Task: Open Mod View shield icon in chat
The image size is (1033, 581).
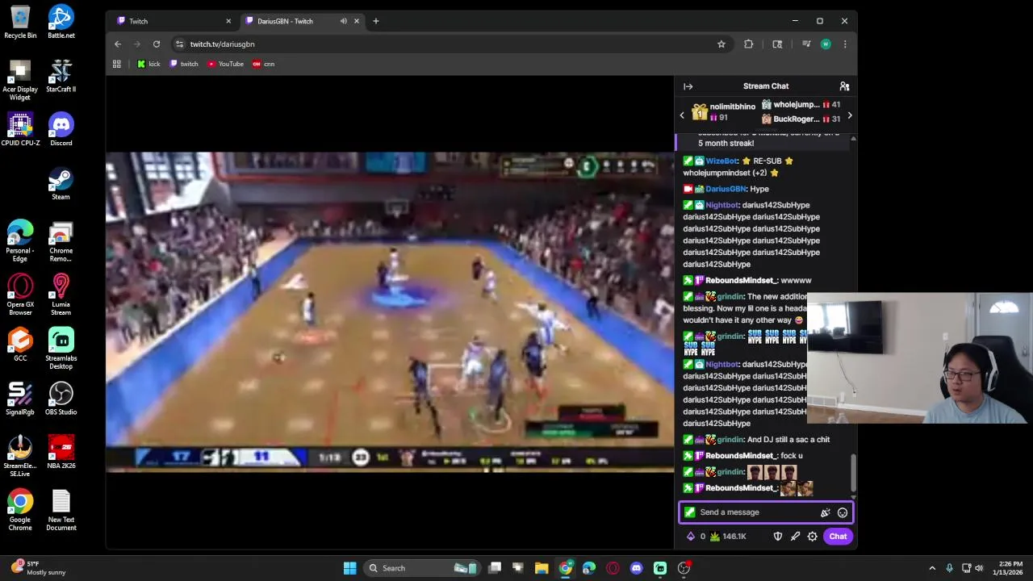Action: click(x=778, y=537)
